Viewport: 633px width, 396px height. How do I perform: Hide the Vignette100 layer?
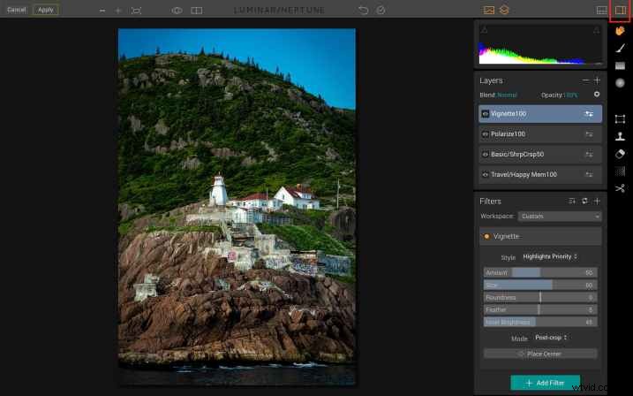click(486, 114)
